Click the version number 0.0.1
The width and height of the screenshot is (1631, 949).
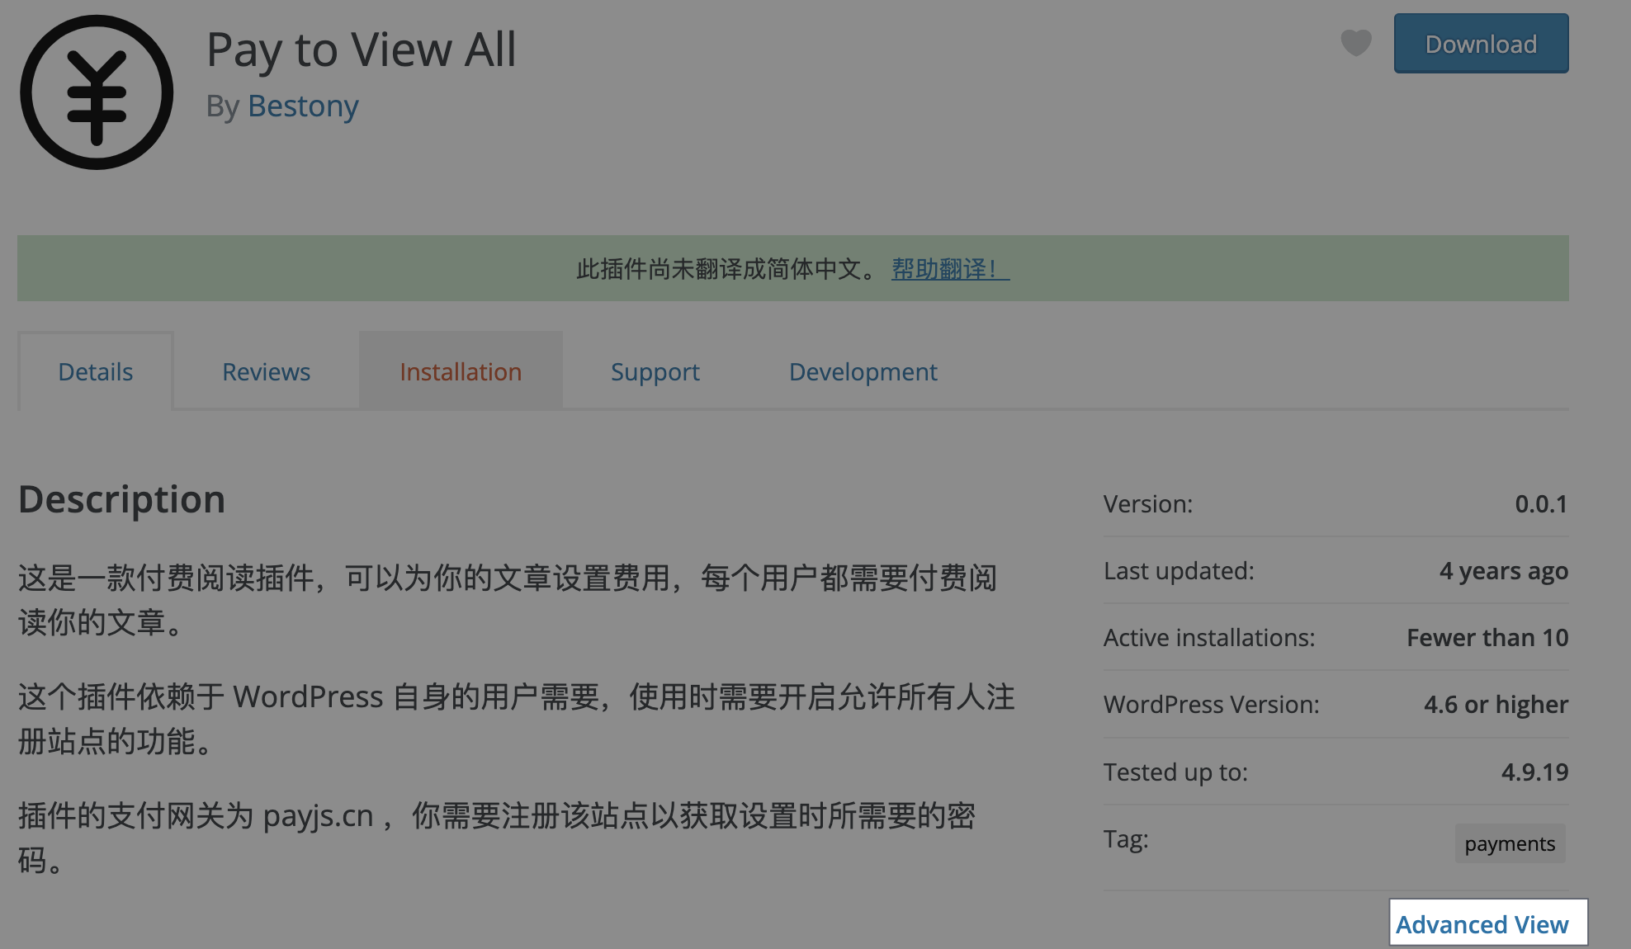pyautogui.click(x=1540, y=504)
